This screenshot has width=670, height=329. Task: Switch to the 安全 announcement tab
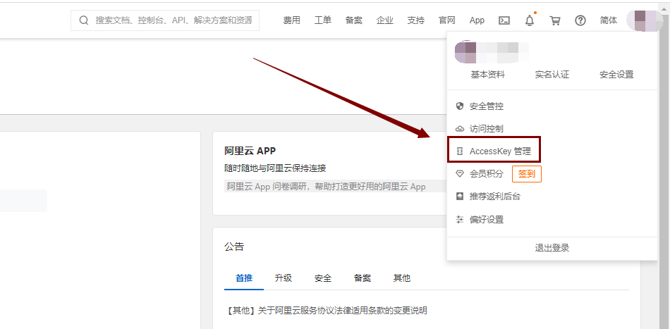click(x=323, y=278)
